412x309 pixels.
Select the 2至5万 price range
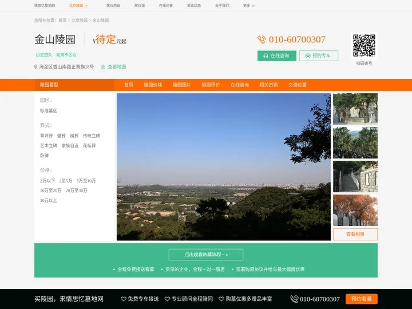(66, 181)
